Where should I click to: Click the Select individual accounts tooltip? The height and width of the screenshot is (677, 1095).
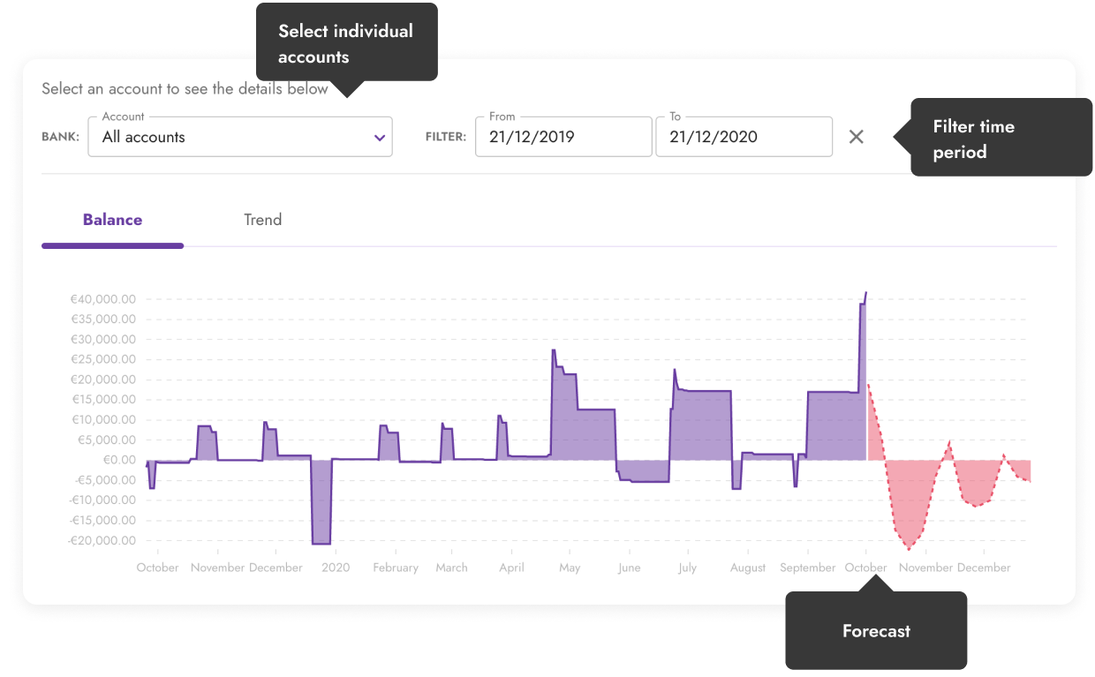346,43
